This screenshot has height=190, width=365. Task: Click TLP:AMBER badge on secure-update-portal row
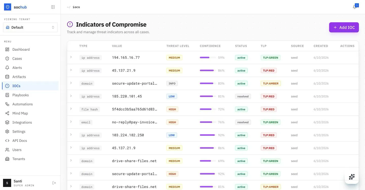point(271,83)
